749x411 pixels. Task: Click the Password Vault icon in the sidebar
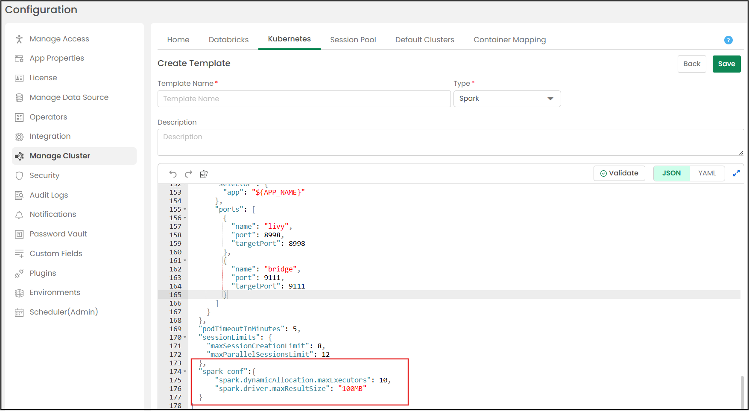pos(19,234)
